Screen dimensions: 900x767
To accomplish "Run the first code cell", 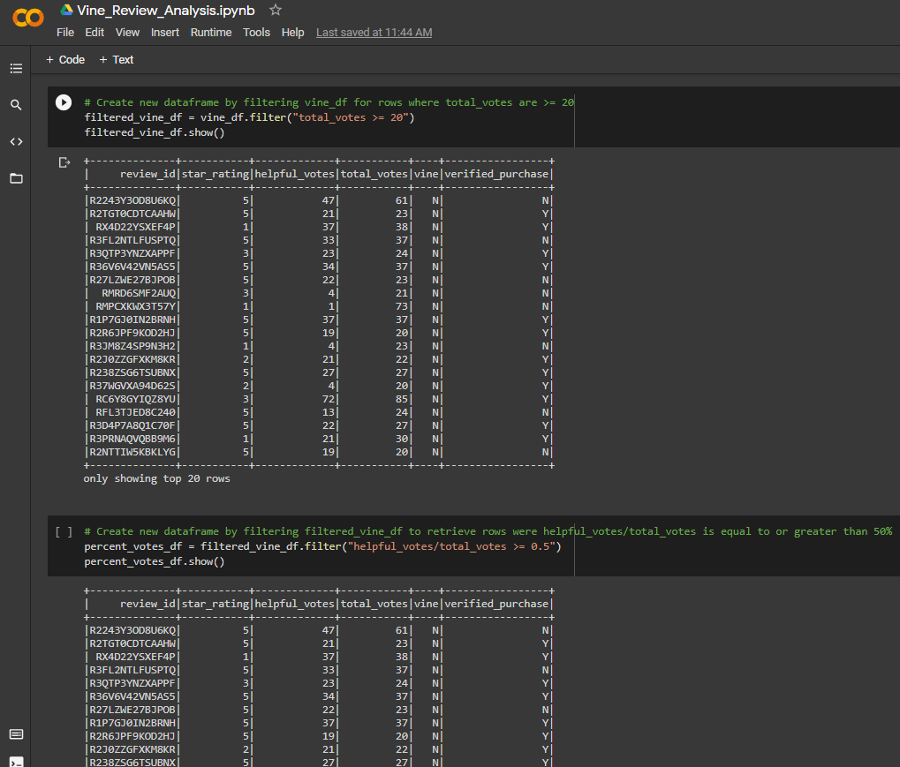I will point(63,102).
